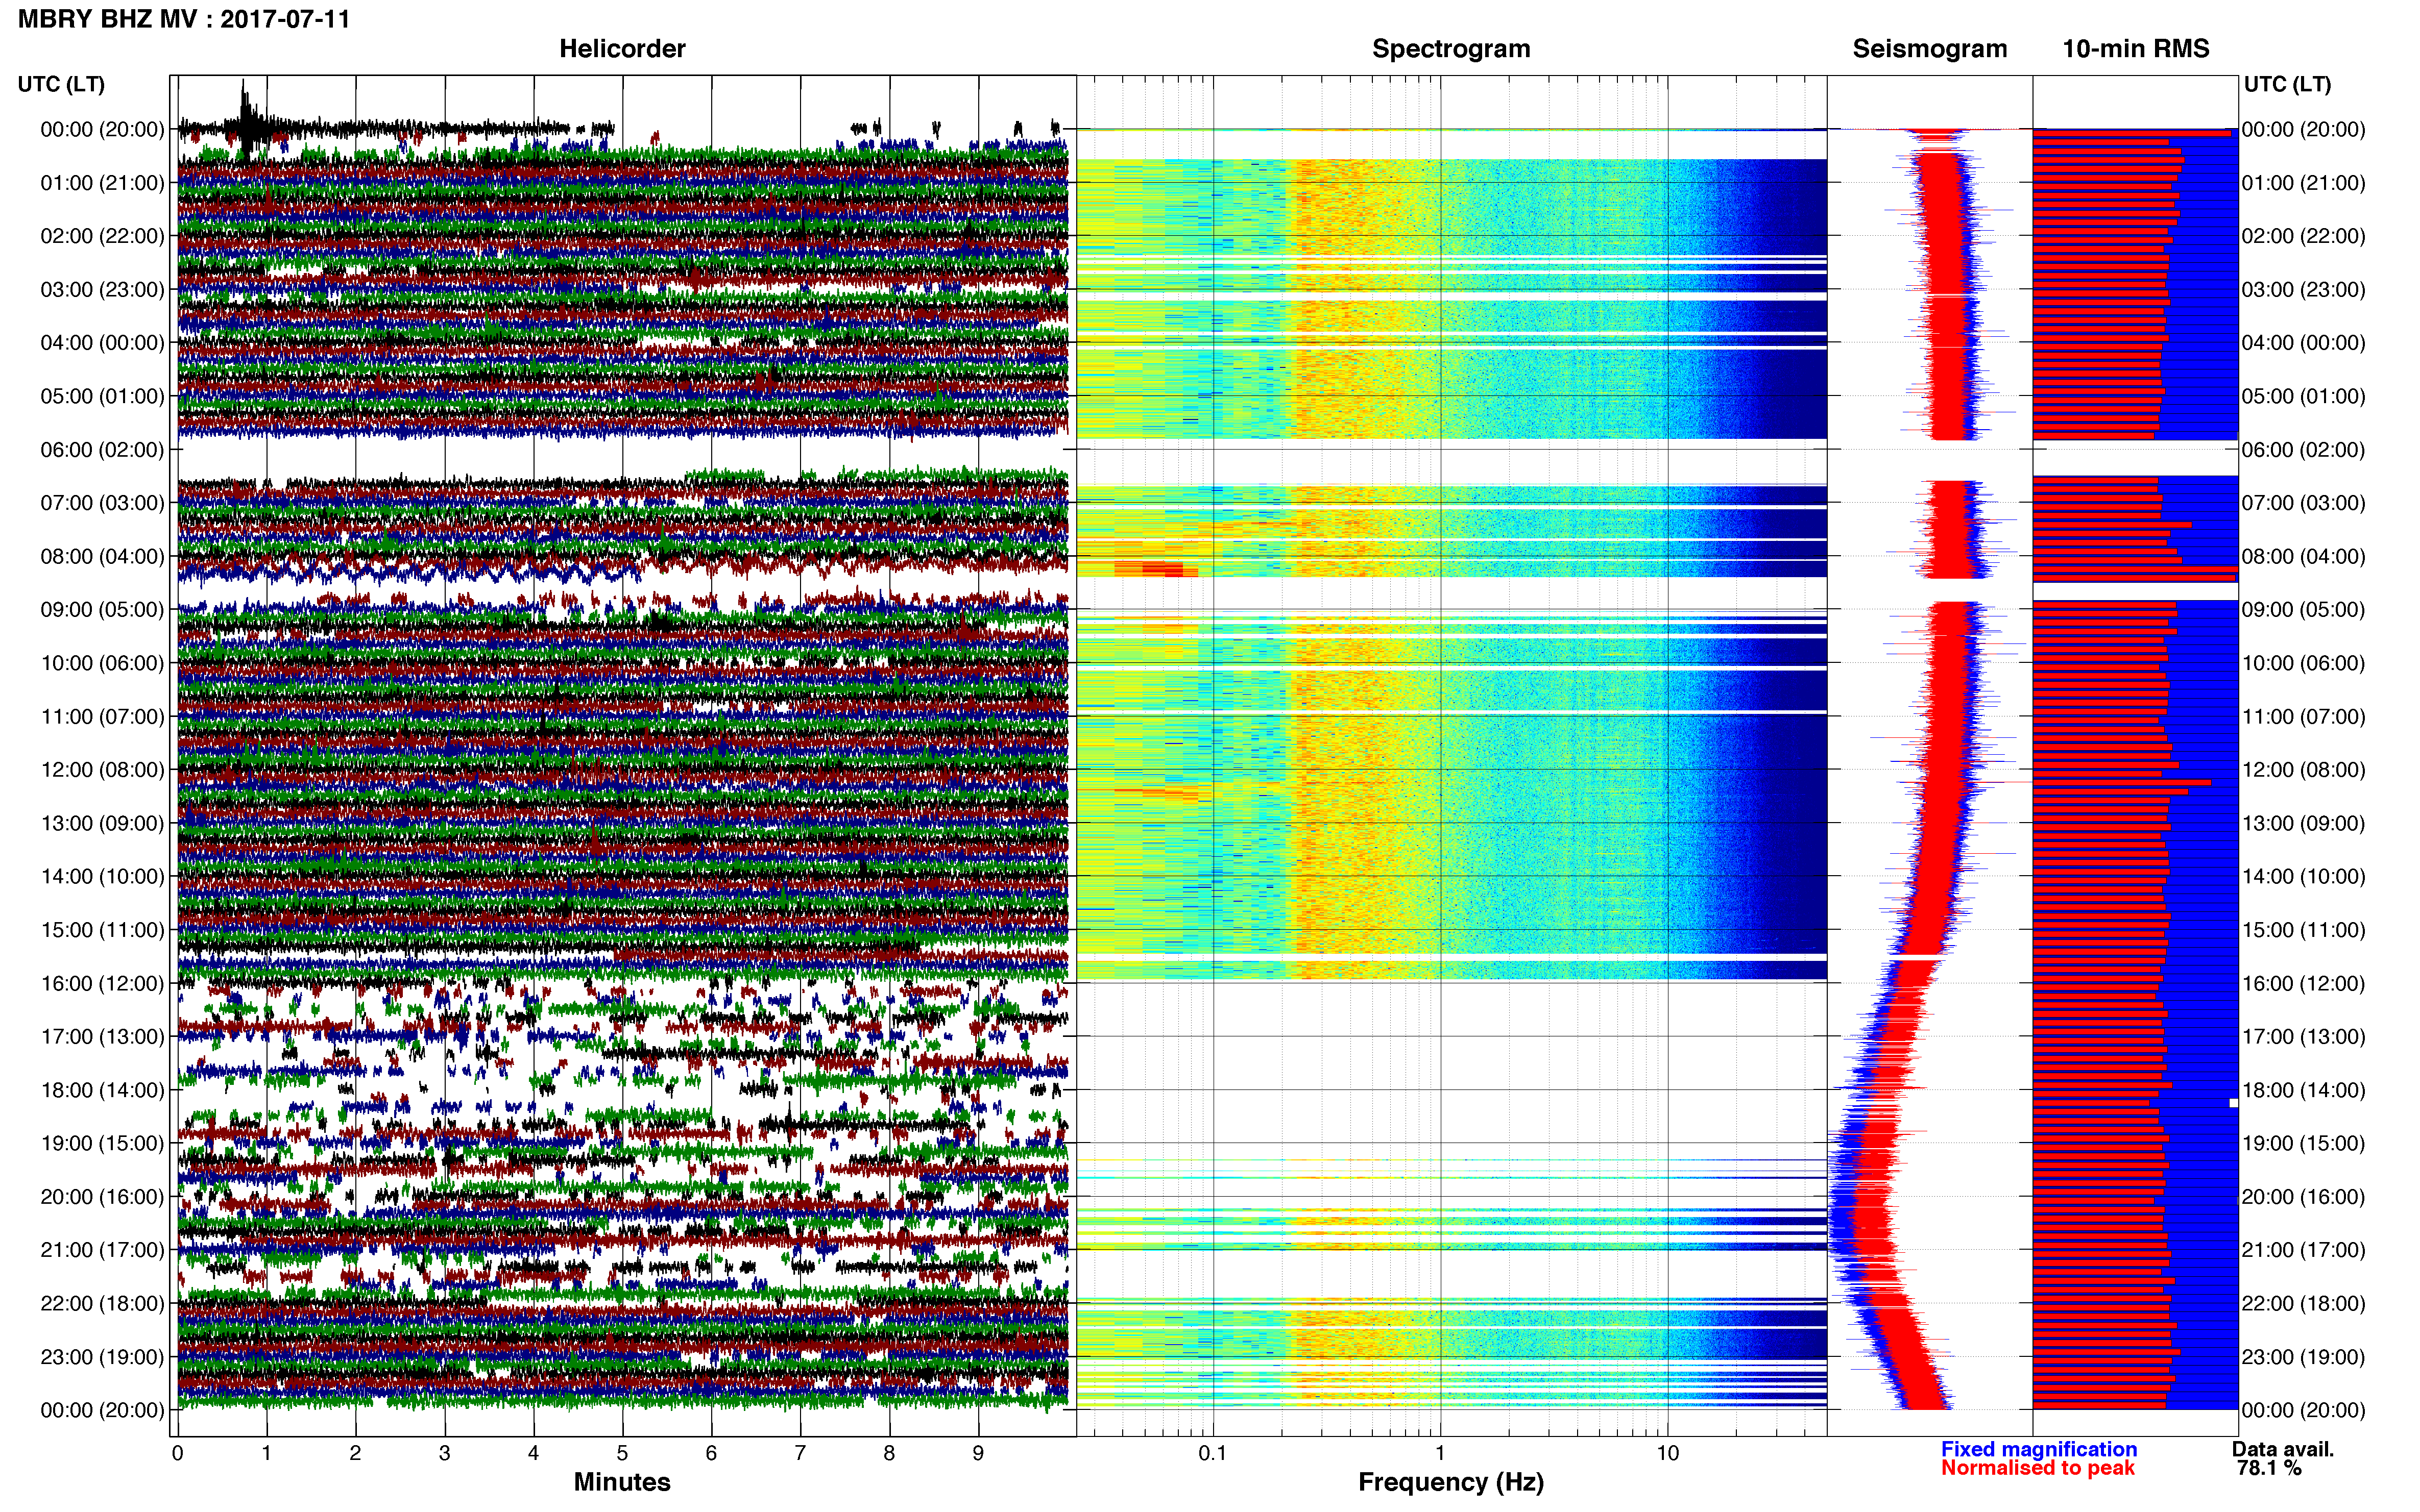Click left-axis time label "07:00 (03:00)"
2420x1512 pixels.
pos(102,503)
